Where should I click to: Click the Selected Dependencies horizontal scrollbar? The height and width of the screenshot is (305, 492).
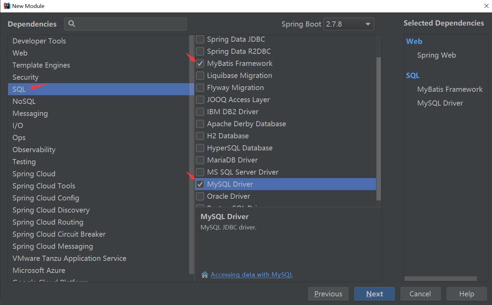click(440, 278)
